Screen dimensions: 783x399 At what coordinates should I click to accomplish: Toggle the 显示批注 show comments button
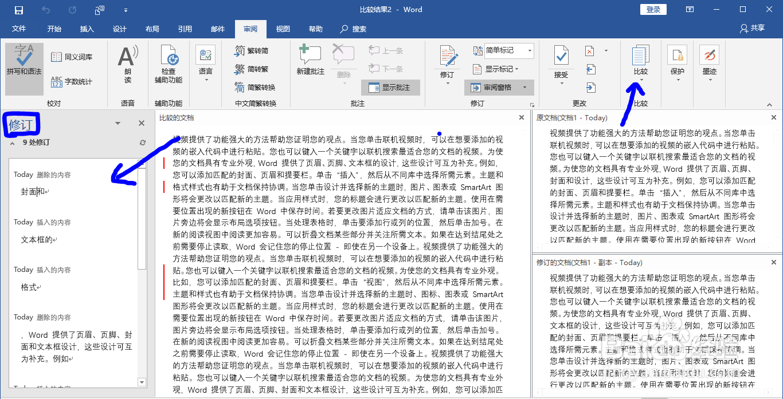coord(390,87)
